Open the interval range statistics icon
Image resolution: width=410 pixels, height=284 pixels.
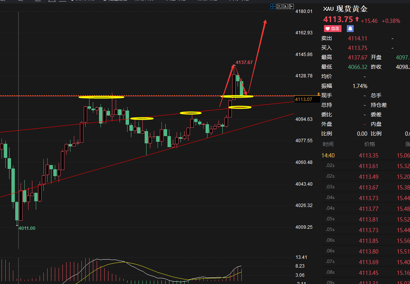pyautogui.click(x=279, y=6)
